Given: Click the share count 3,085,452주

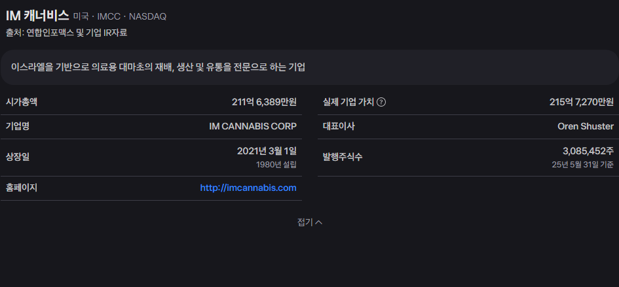Looking at the screenshot, I should coord(588,151).
